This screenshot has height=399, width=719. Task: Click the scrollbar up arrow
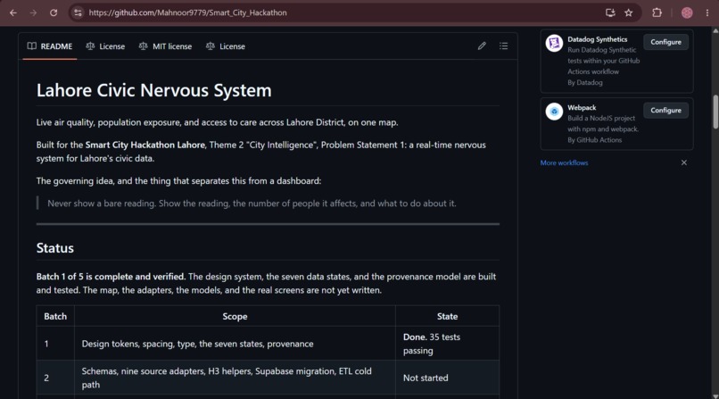tap(715, 30)
